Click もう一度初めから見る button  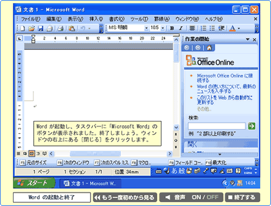click(x=125, y=197)
